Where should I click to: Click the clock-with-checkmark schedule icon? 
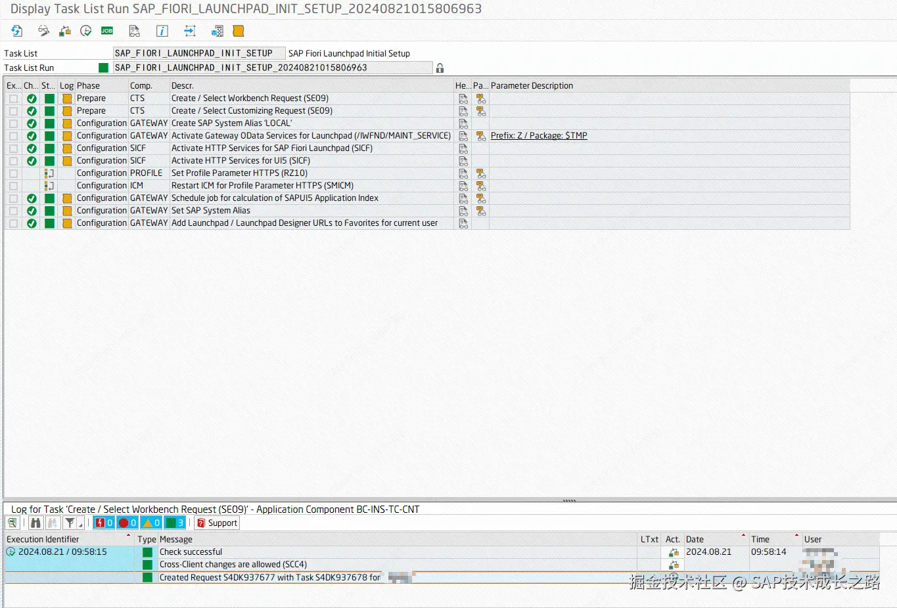click(86, 31)
